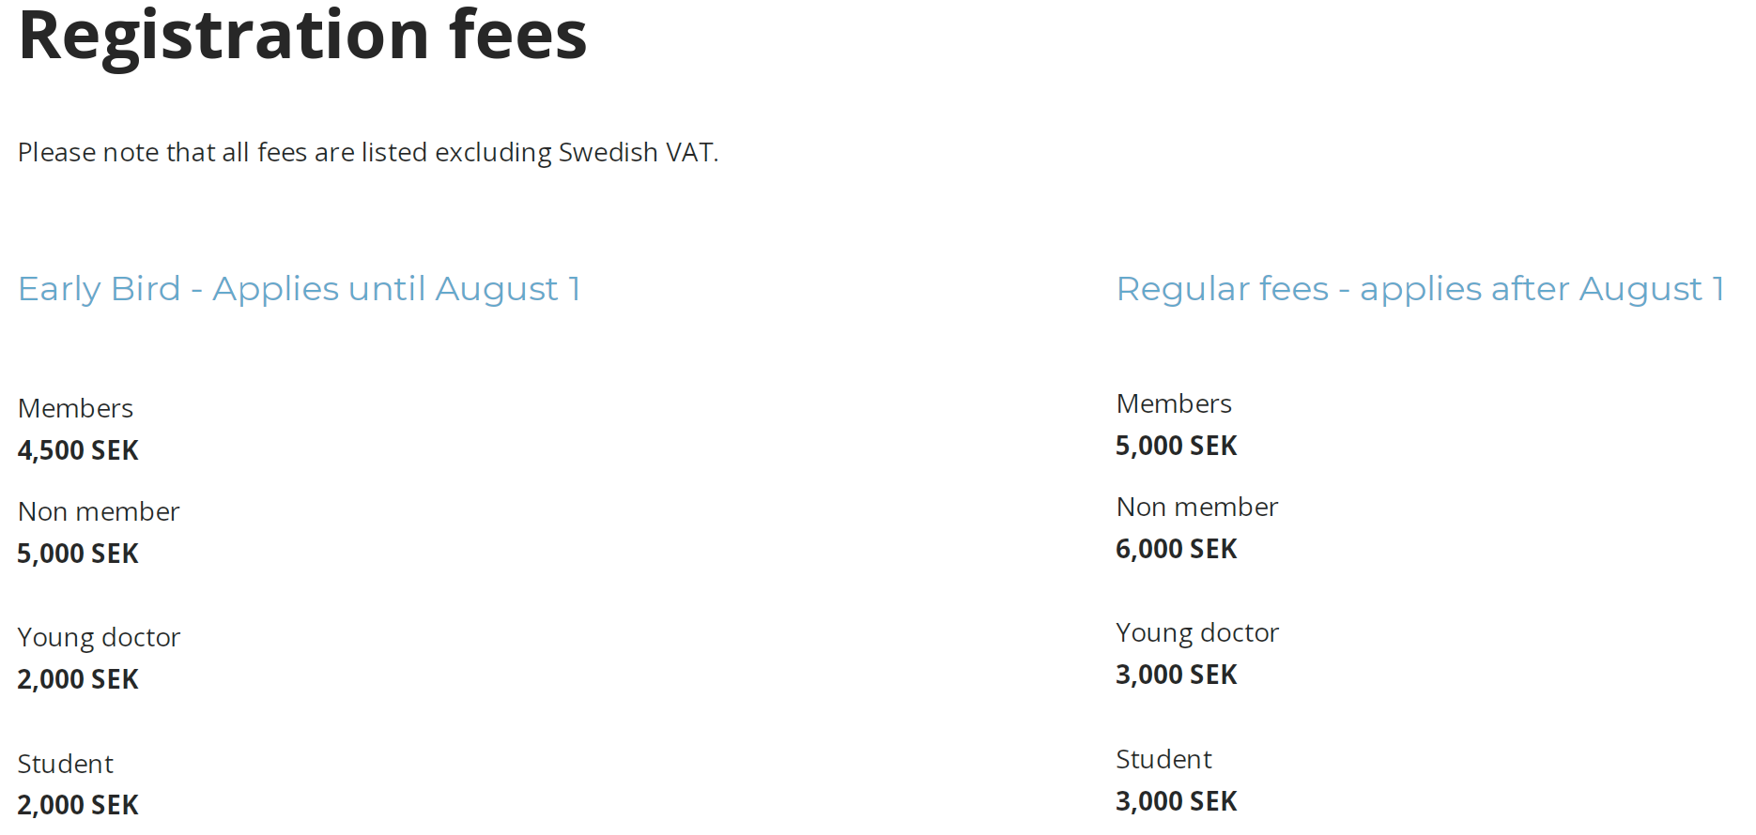The height and width of the screenshot is (835, 1756).
Task: Click the Regular fees heading
Action: tap(1420, 289)
